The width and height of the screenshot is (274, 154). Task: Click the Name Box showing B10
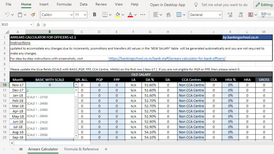point(16,25)
